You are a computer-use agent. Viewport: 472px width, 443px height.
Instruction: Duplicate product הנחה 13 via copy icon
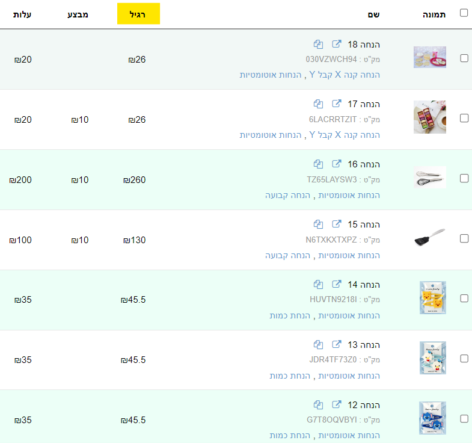coord(319,345)
